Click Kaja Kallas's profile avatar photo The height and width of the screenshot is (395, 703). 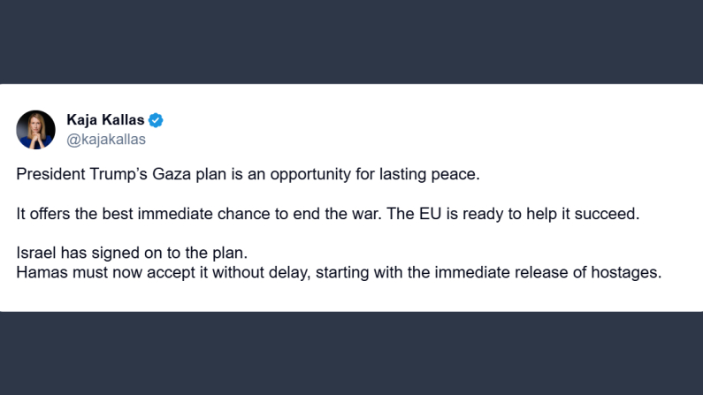[35, 129]
